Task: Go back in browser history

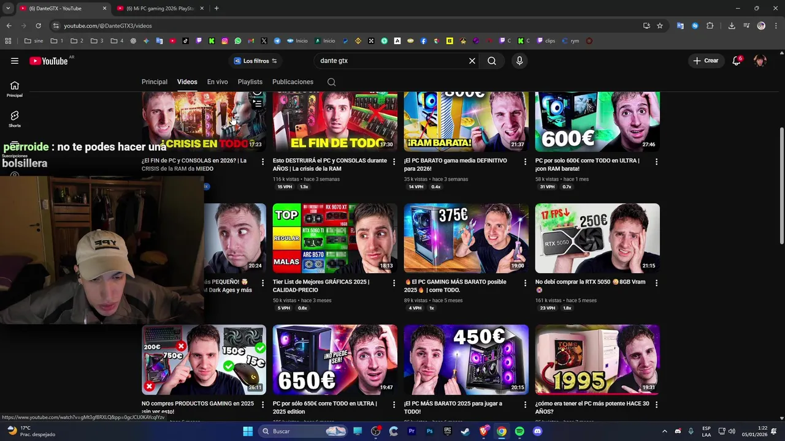Action: click(9, 26)
